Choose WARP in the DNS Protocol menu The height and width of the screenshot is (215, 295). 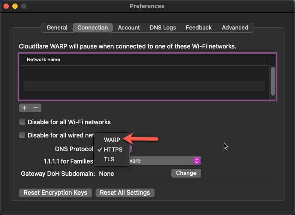[x=112, y=140]
